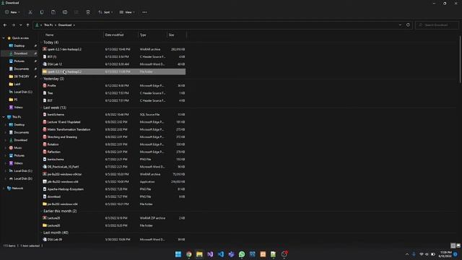Click the Rename icon in toolbar
This screenshot has width=462, height=260.
65,12
